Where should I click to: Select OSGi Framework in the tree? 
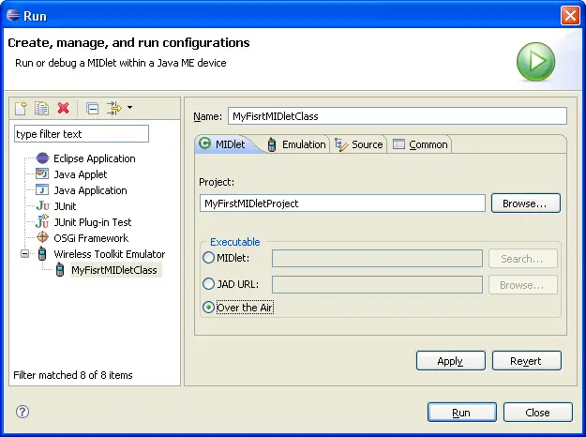90,238
